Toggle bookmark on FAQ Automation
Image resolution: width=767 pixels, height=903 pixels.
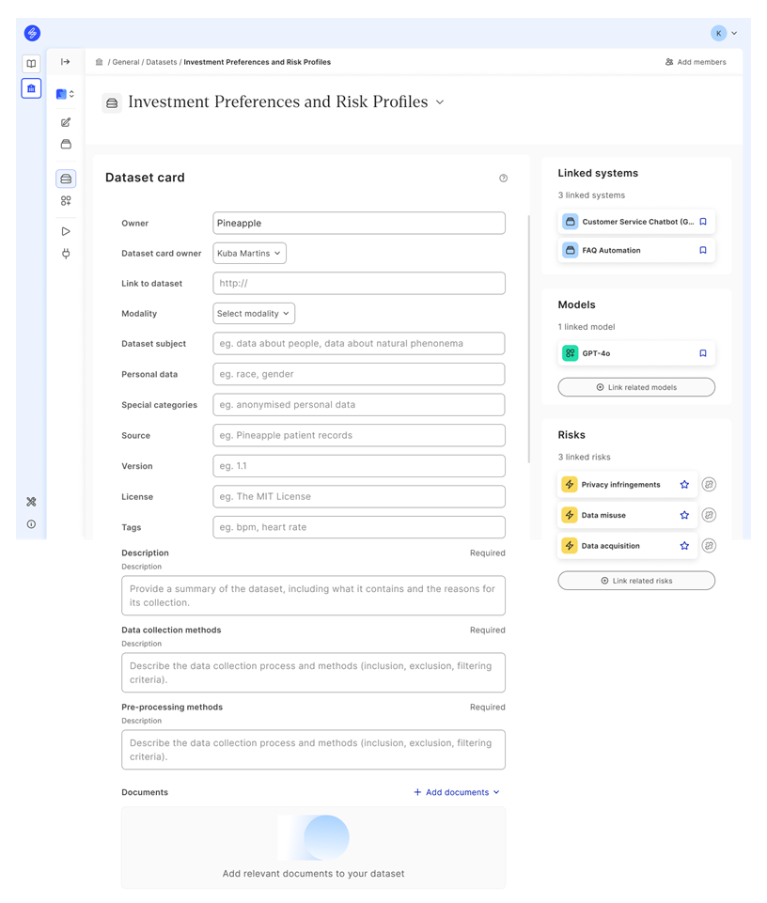click(x=702, y=251)
